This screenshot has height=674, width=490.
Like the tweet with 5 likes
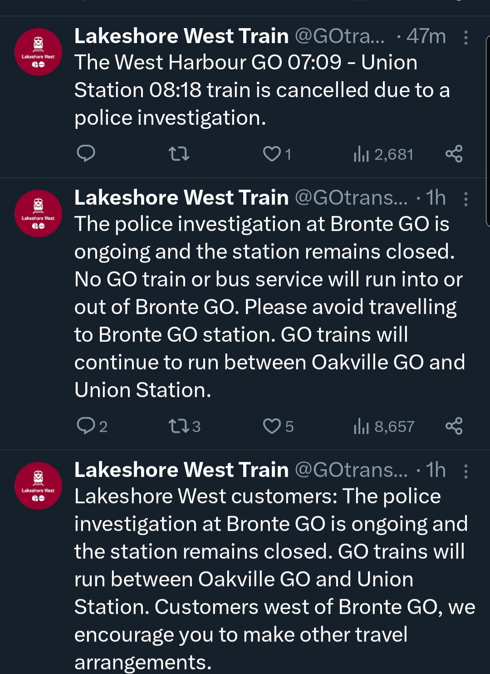tap(272, 426)
